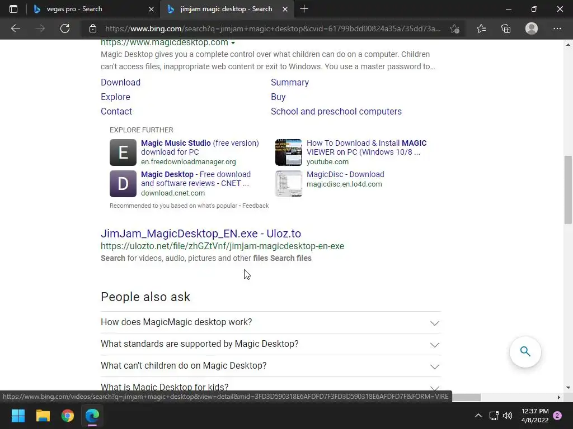Launch Google Chrome from the taskbar
Viewport: 573px width, 429px height.
(68, 416)
